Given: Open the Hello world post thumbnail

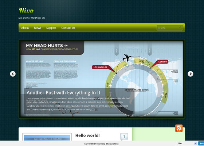Looking at the screenshot, I should point(47,137).
